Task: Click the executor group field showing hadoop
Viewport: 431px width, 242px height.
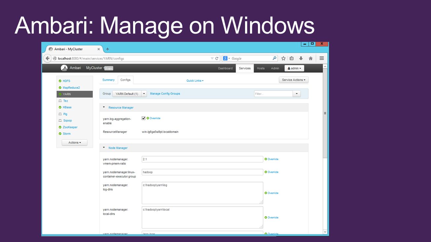Action: click(202, 172)
